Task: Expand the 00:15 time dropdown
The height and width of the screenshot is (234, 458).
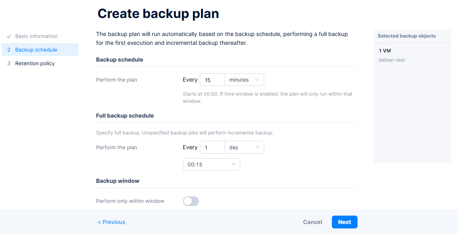Action: point(211,164)
